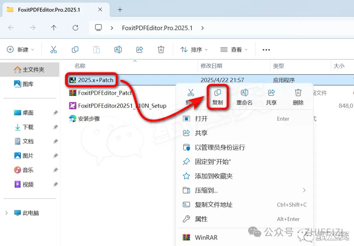Go back with the left arrow
354x246 pixels.
(11, 28)
